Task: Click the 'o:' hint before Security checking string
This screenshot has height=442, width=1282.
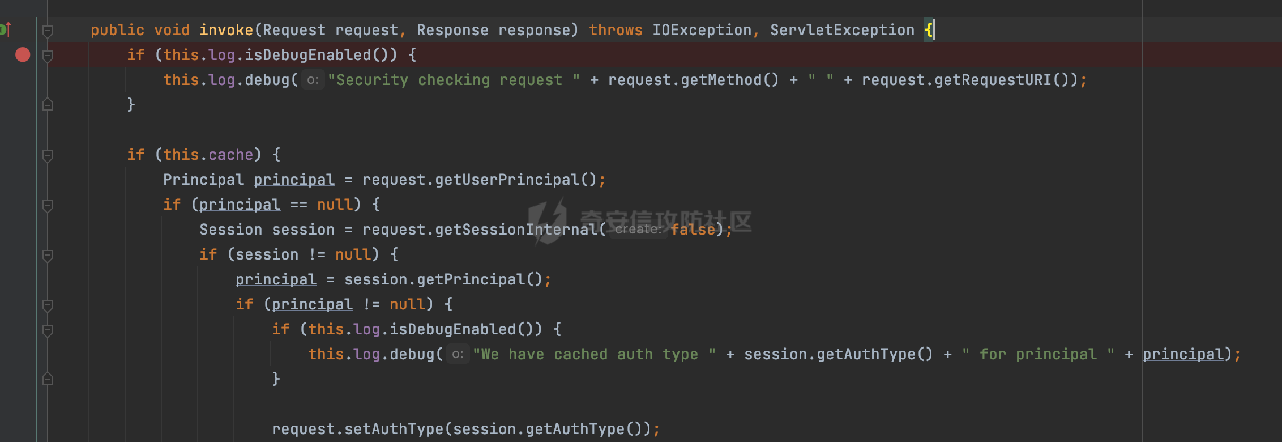Action: coord(313,80)
